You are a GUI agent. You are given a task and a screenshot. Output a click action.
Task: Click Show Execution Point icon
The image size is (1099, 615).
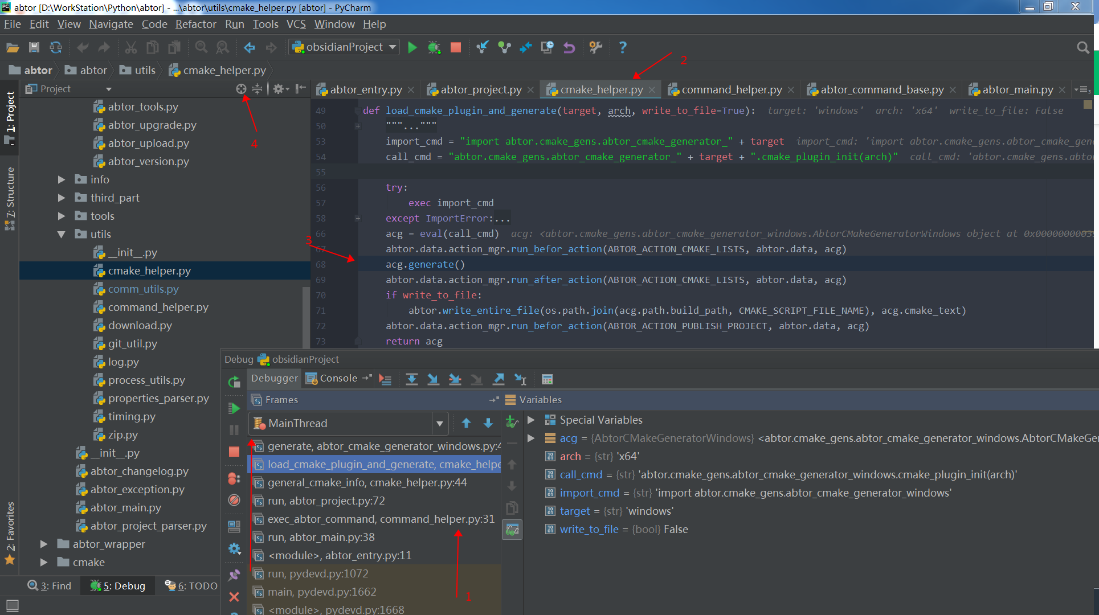(x=385, y=379)
